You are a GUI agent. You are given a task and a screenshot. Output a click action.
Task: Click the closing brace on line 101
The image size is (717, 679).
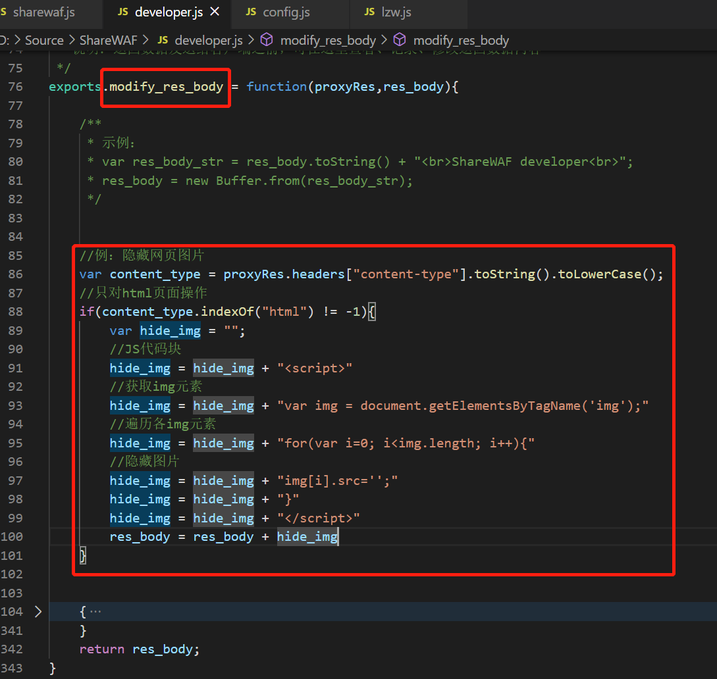point(83,555)
